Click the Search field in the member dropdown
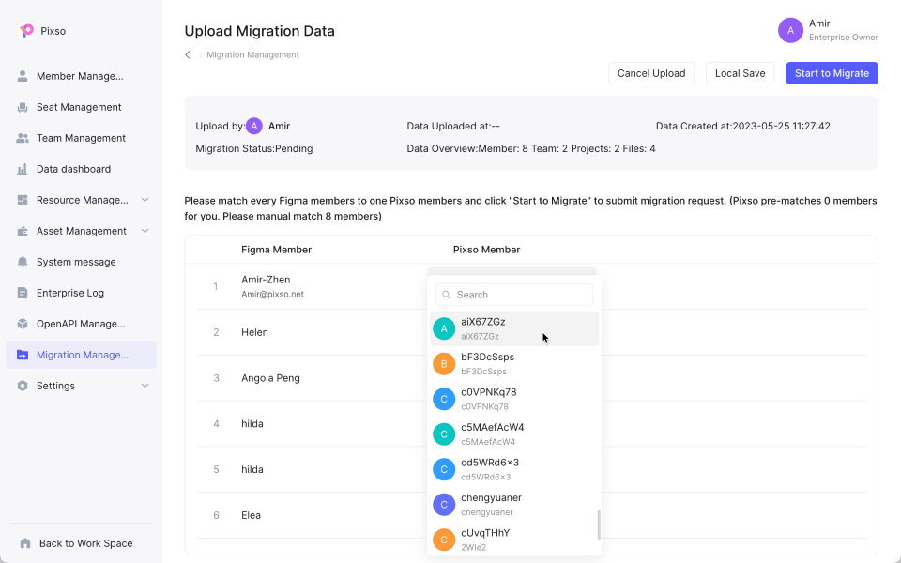Screen dimensions: 901x563 pyautogui.click(x=514, y=295)
